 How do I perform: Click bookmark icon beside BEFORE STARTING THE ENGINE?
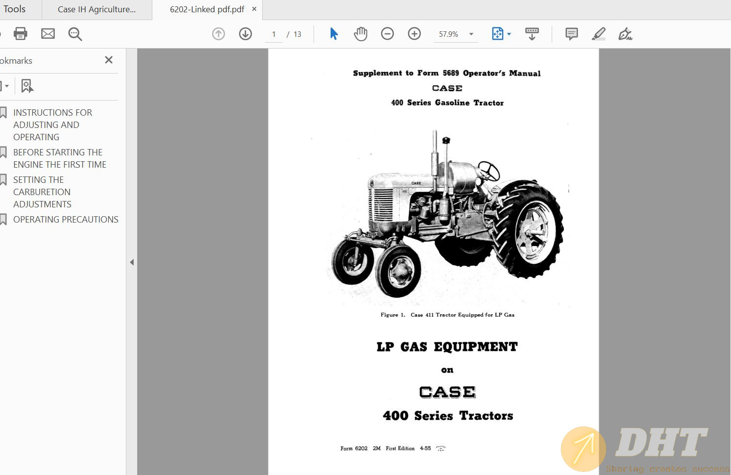(x=3, y=152)
